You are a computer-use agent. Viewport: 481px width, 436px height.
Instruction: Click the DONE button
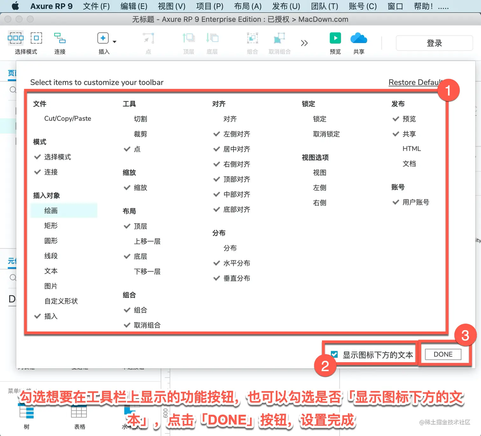[443, 354]
